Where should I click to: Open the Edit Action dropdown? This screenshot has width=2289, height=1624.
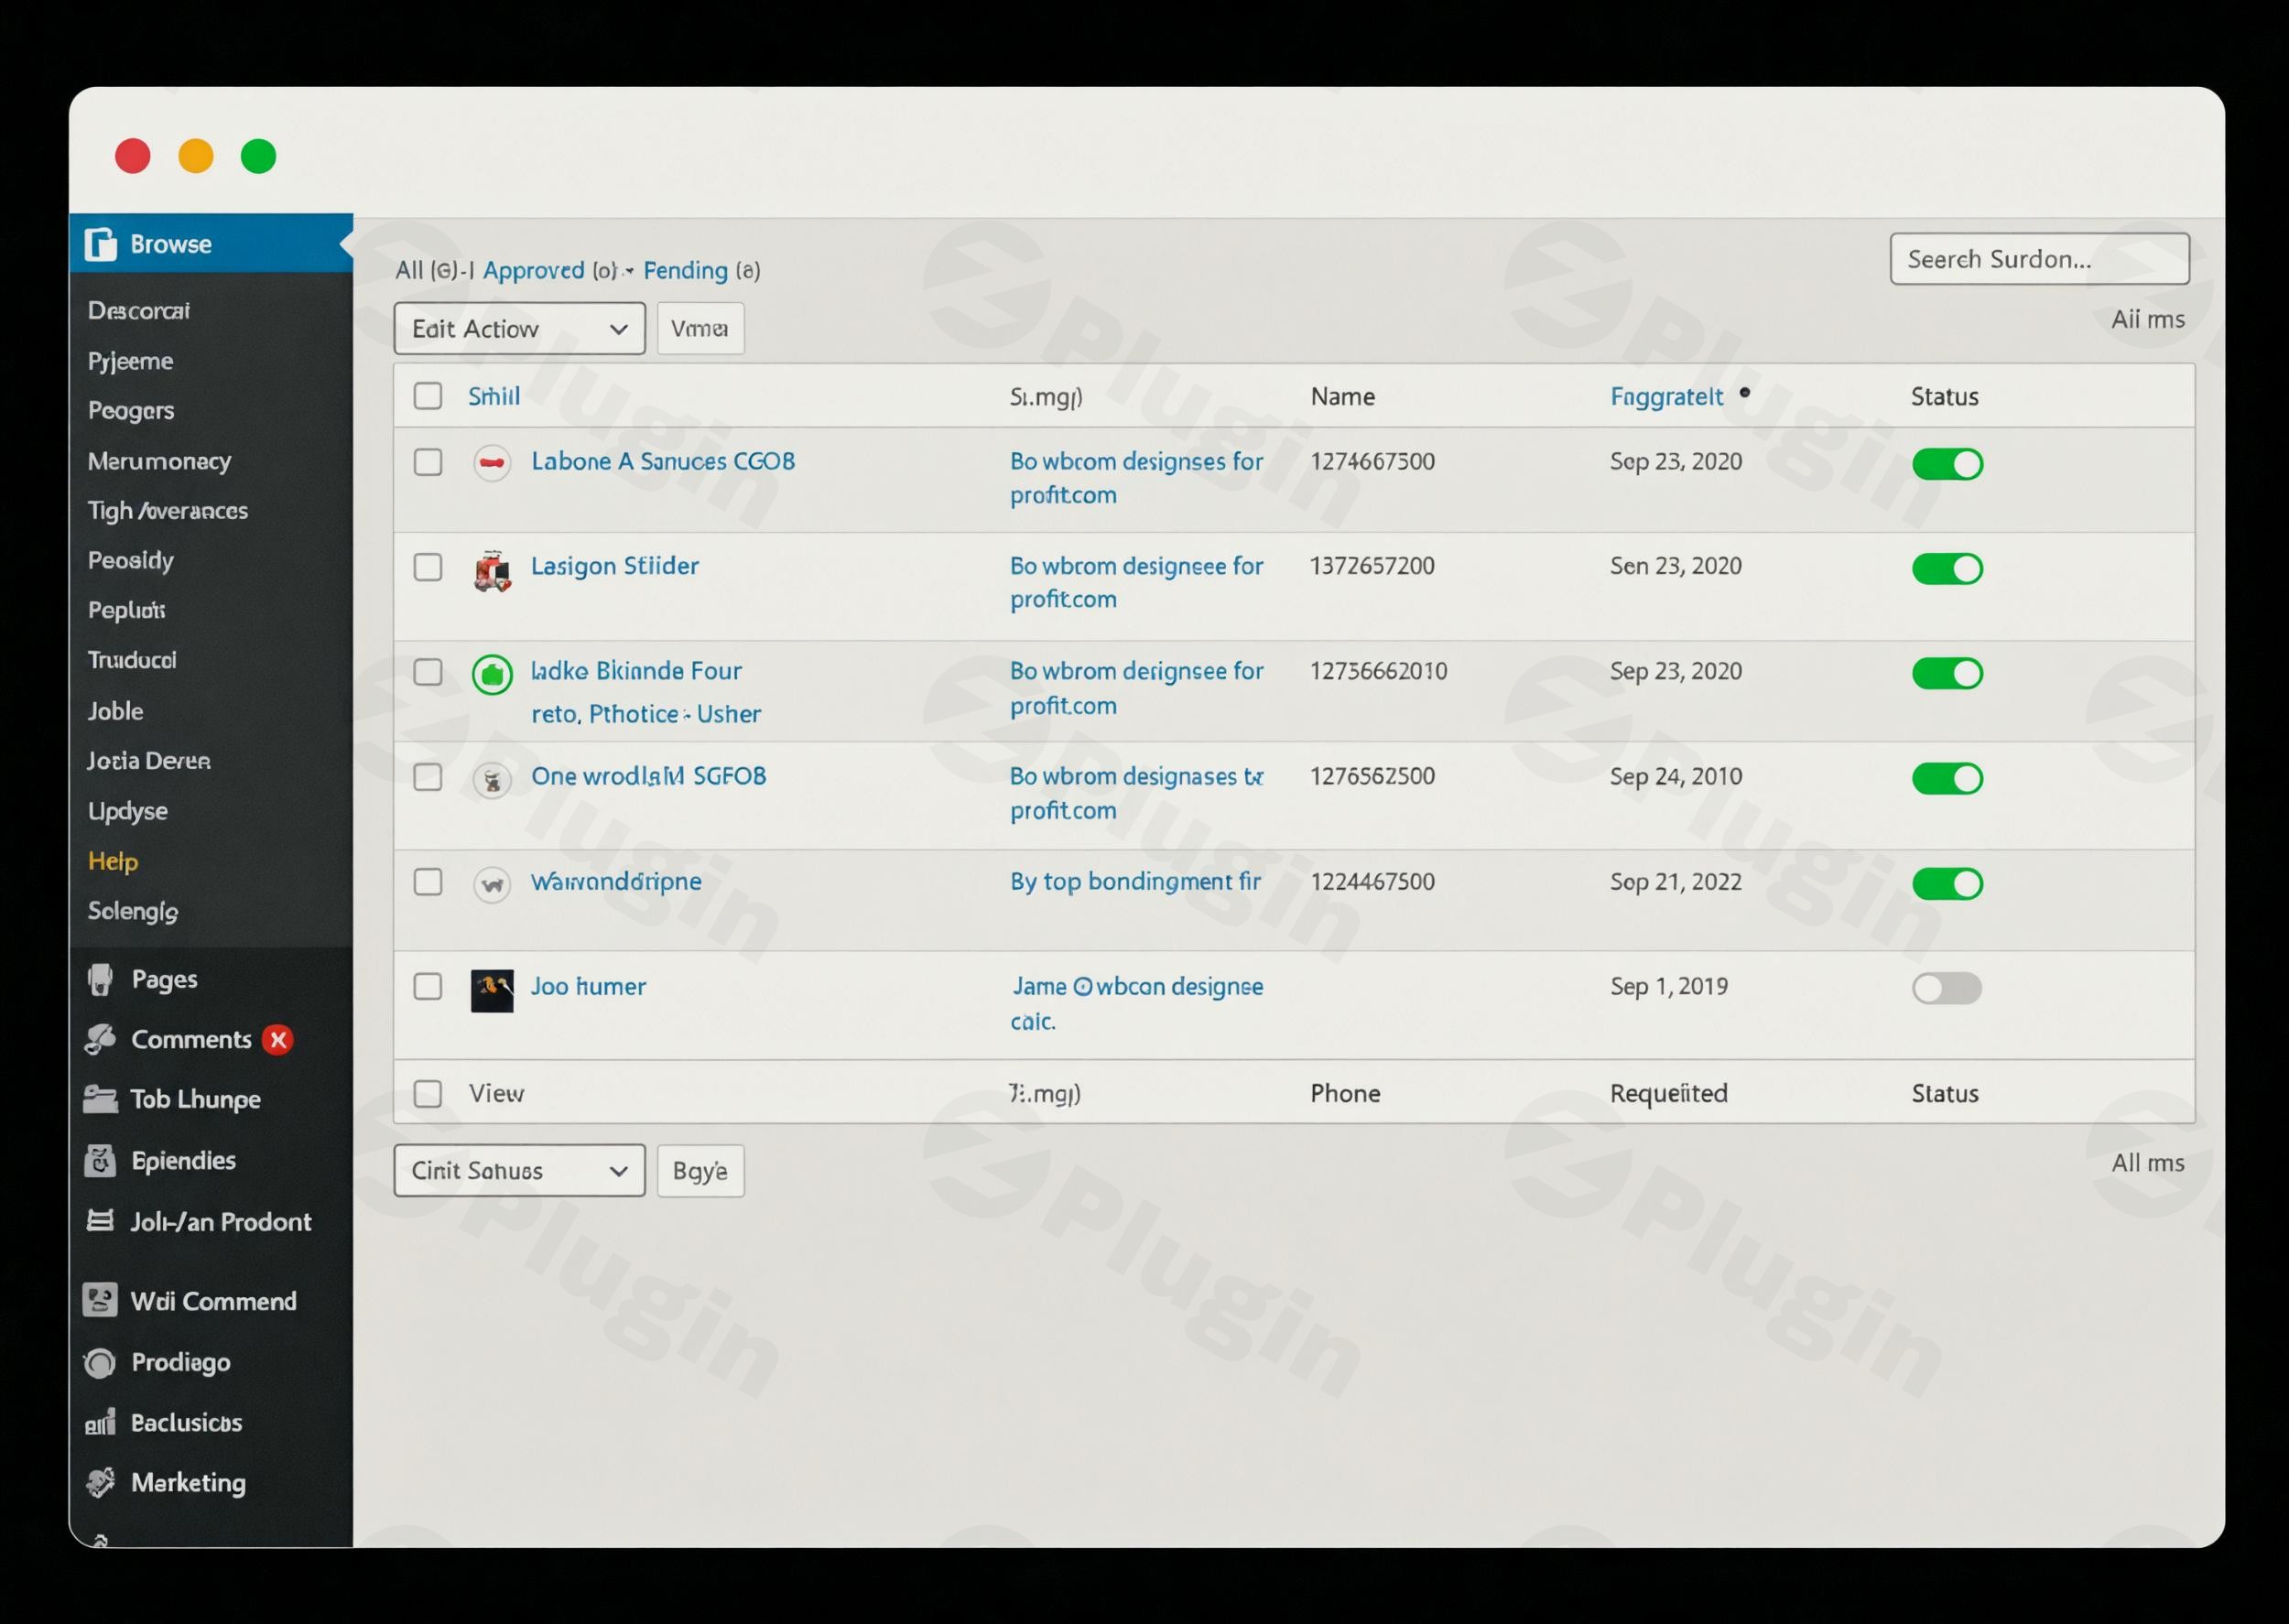[519, 328]
